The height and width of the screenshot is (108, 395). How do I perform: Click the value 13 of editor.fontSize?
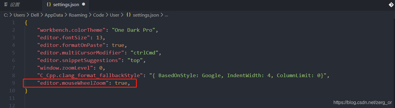point(99,38)
